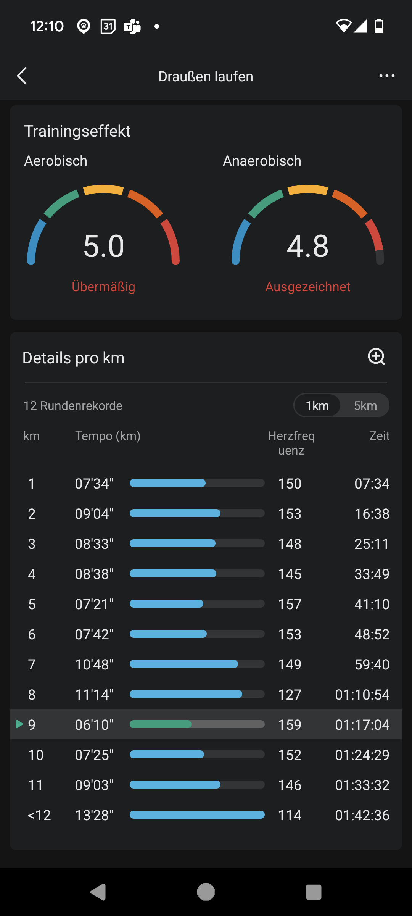The image size is (412, 916).
Task: Tap the magnifier zoom icon in Details
Action: point(376,357)
